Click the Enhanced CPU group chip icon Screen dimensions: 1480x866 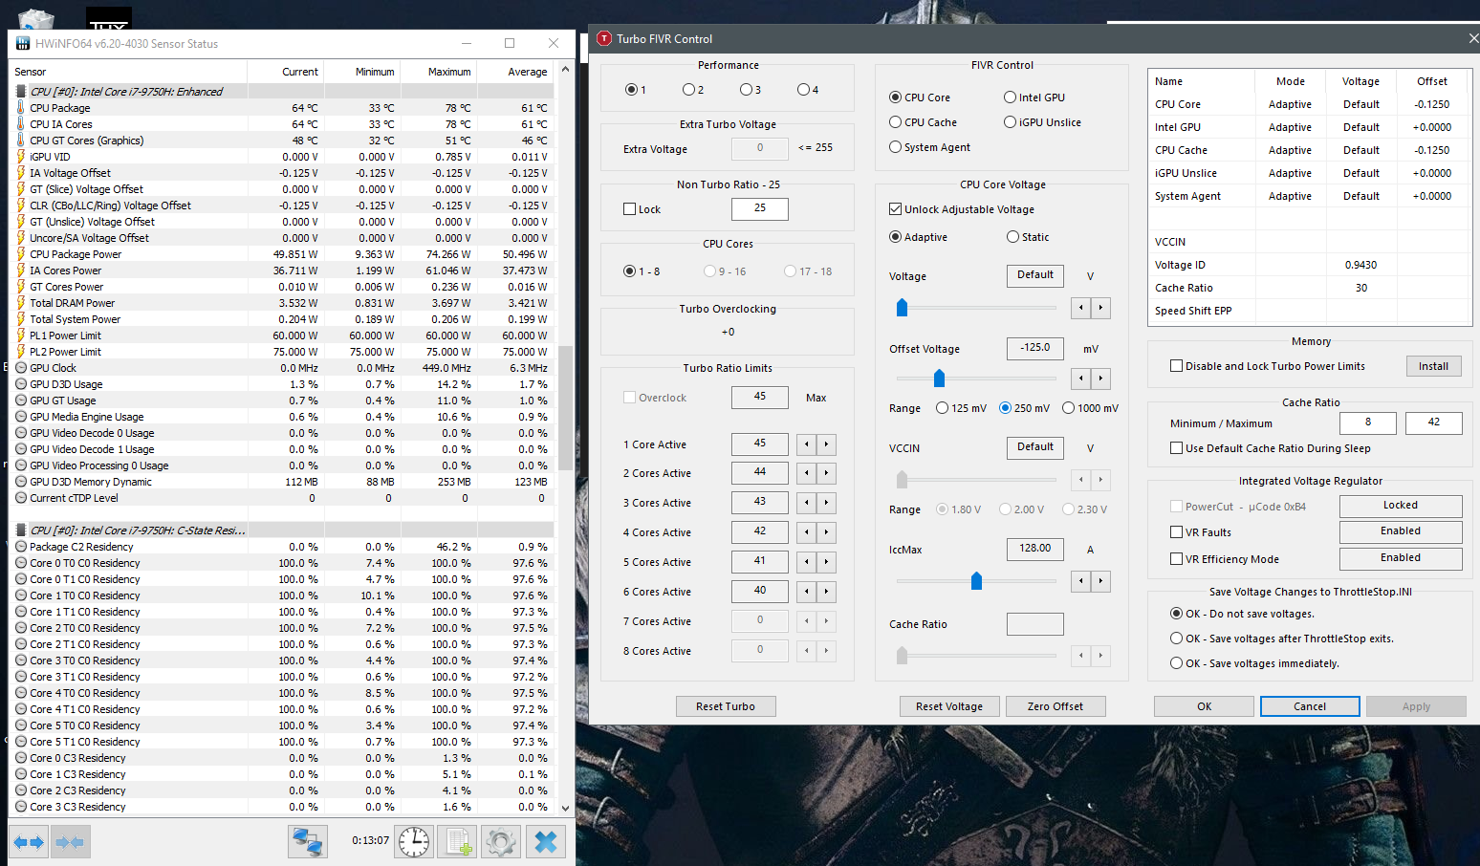point(21,92)
